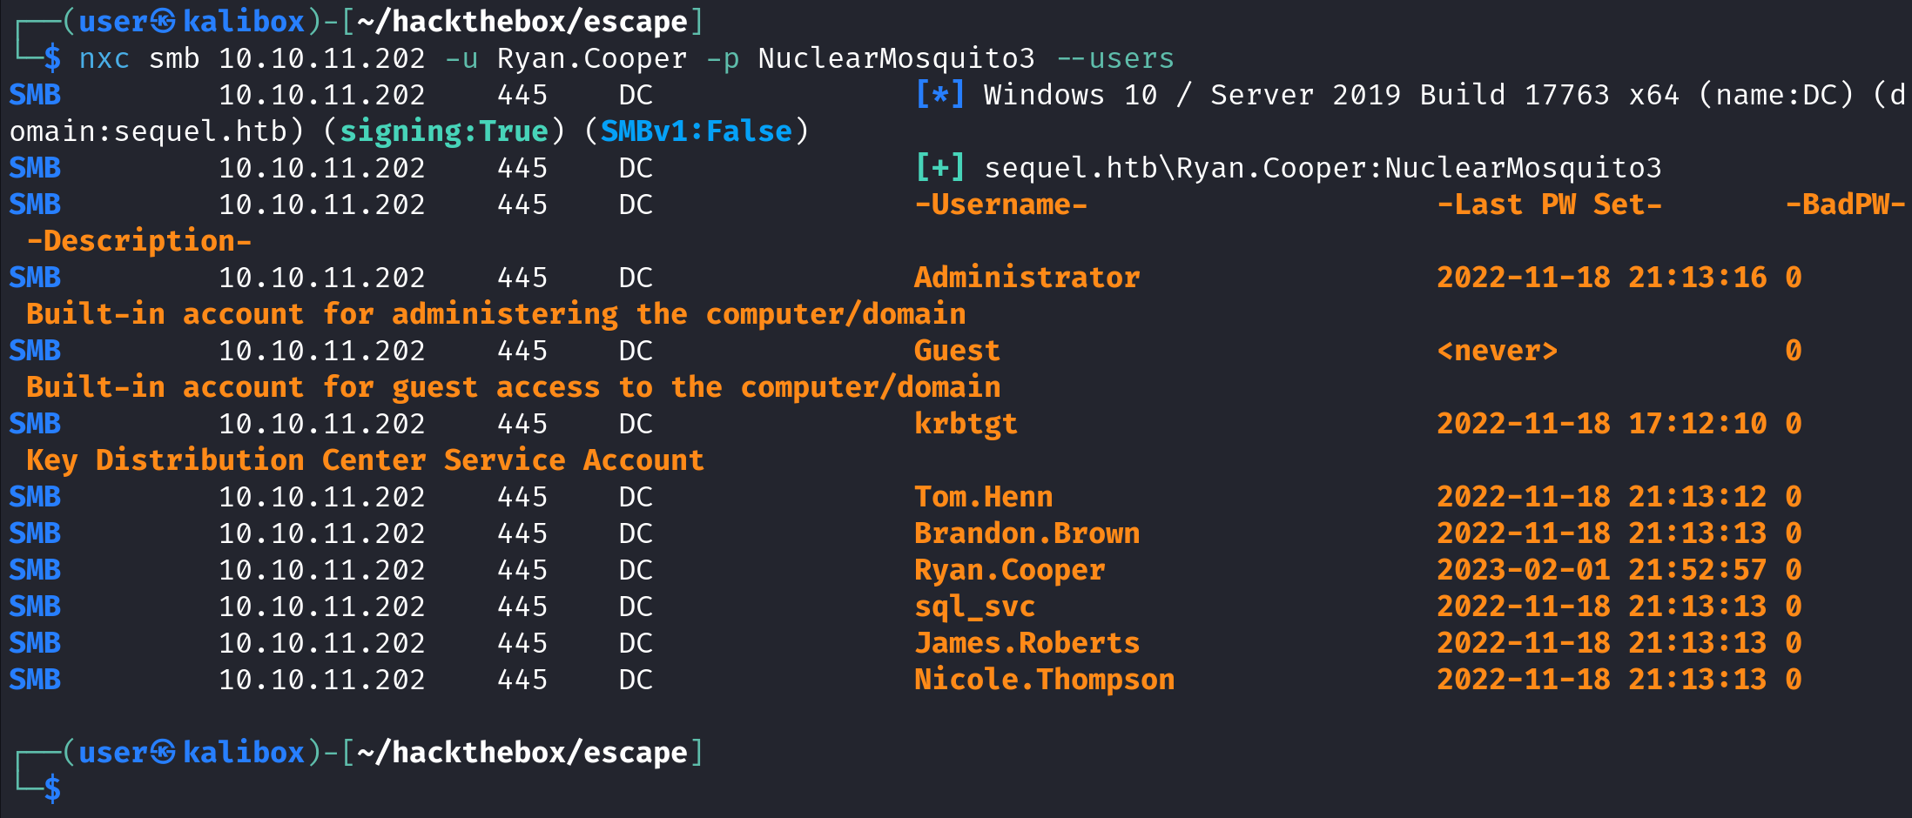Click the Kali skull icon in top prompt
1912x818 pixels.
163,21
